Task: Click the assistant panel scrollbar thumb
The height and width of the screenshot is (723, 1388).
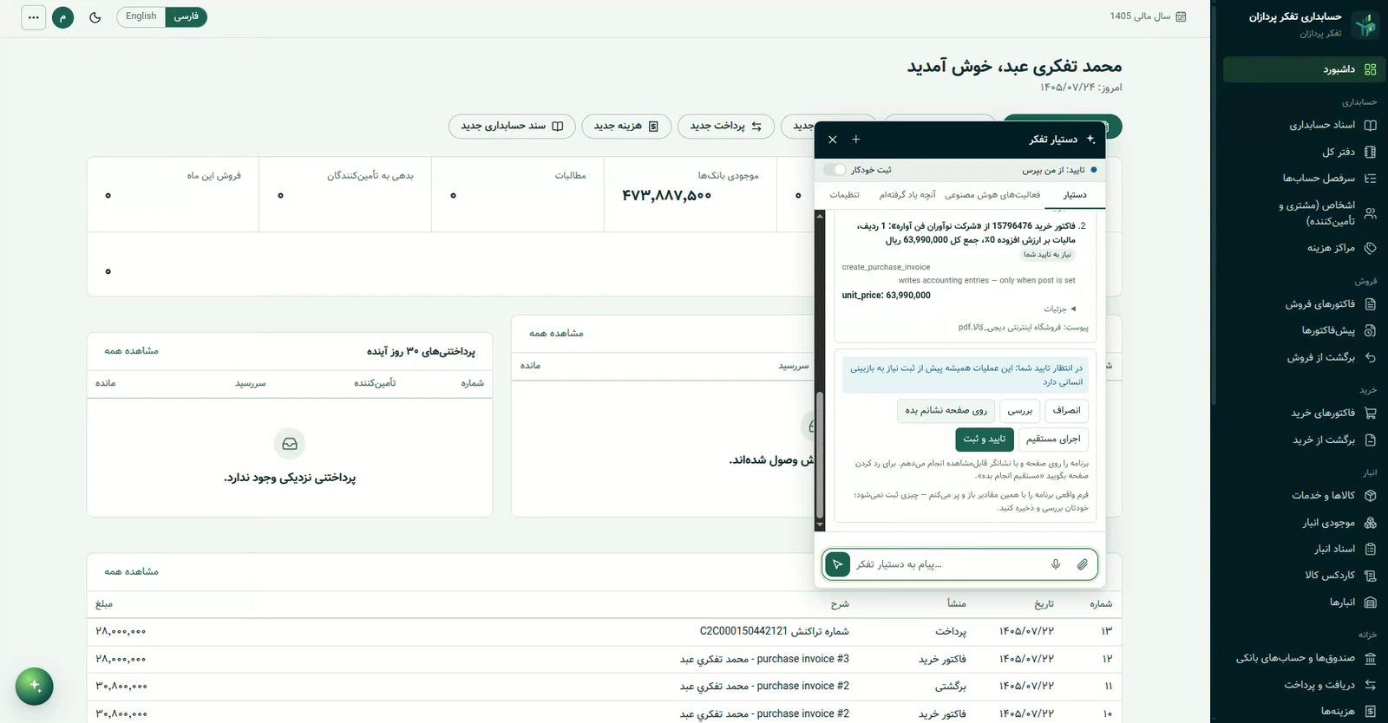Action: 820,455
